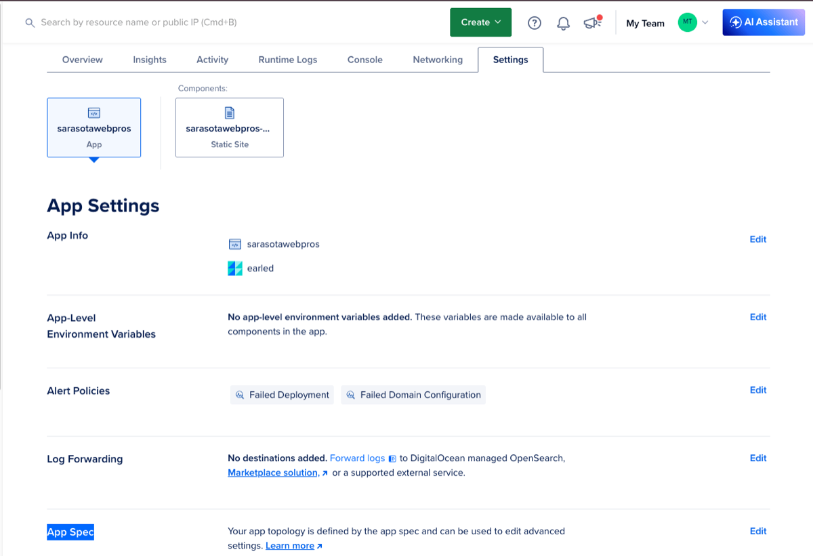813x556 pixels.
Task: Edit App-Level Environment Variables
Action: point(758,317)
